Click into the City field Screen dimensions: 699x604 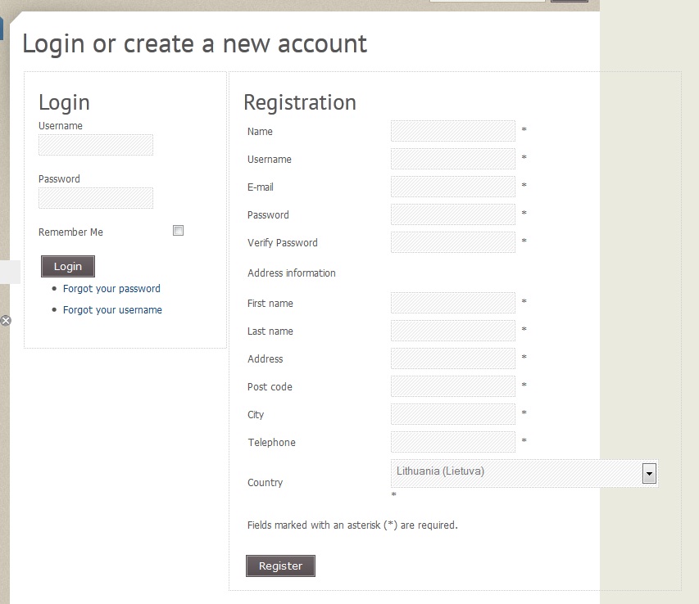pos(453,414)
